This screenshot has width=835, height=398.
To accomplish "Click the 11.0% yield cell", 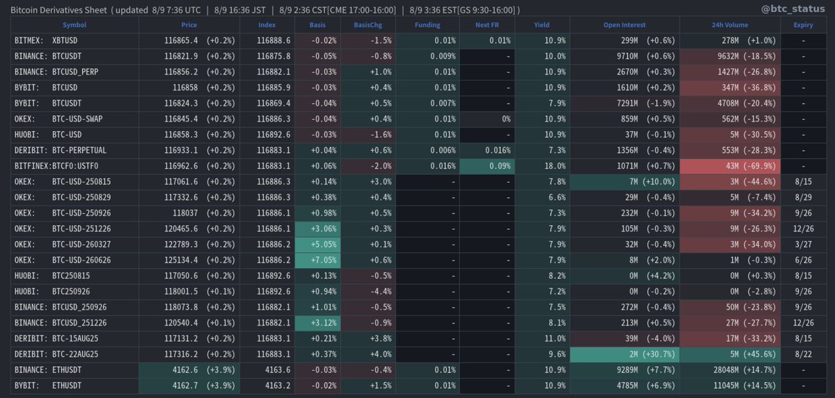I will click(x=541, y=339).
